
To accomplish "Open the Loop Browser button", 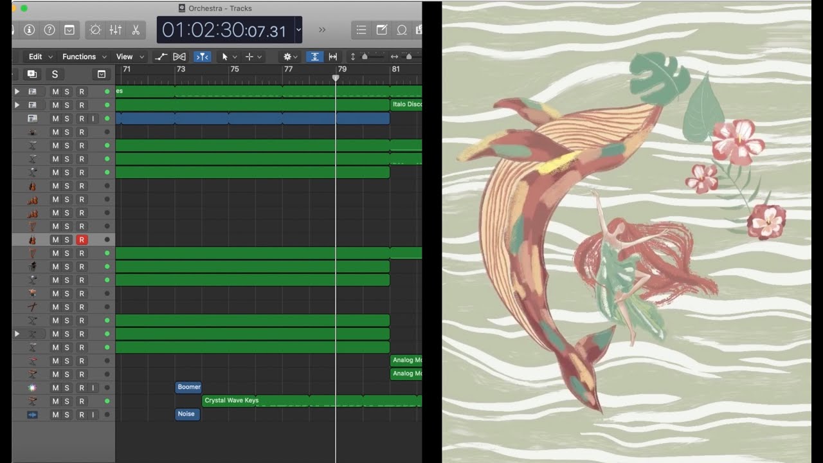I will pos(402,30).
